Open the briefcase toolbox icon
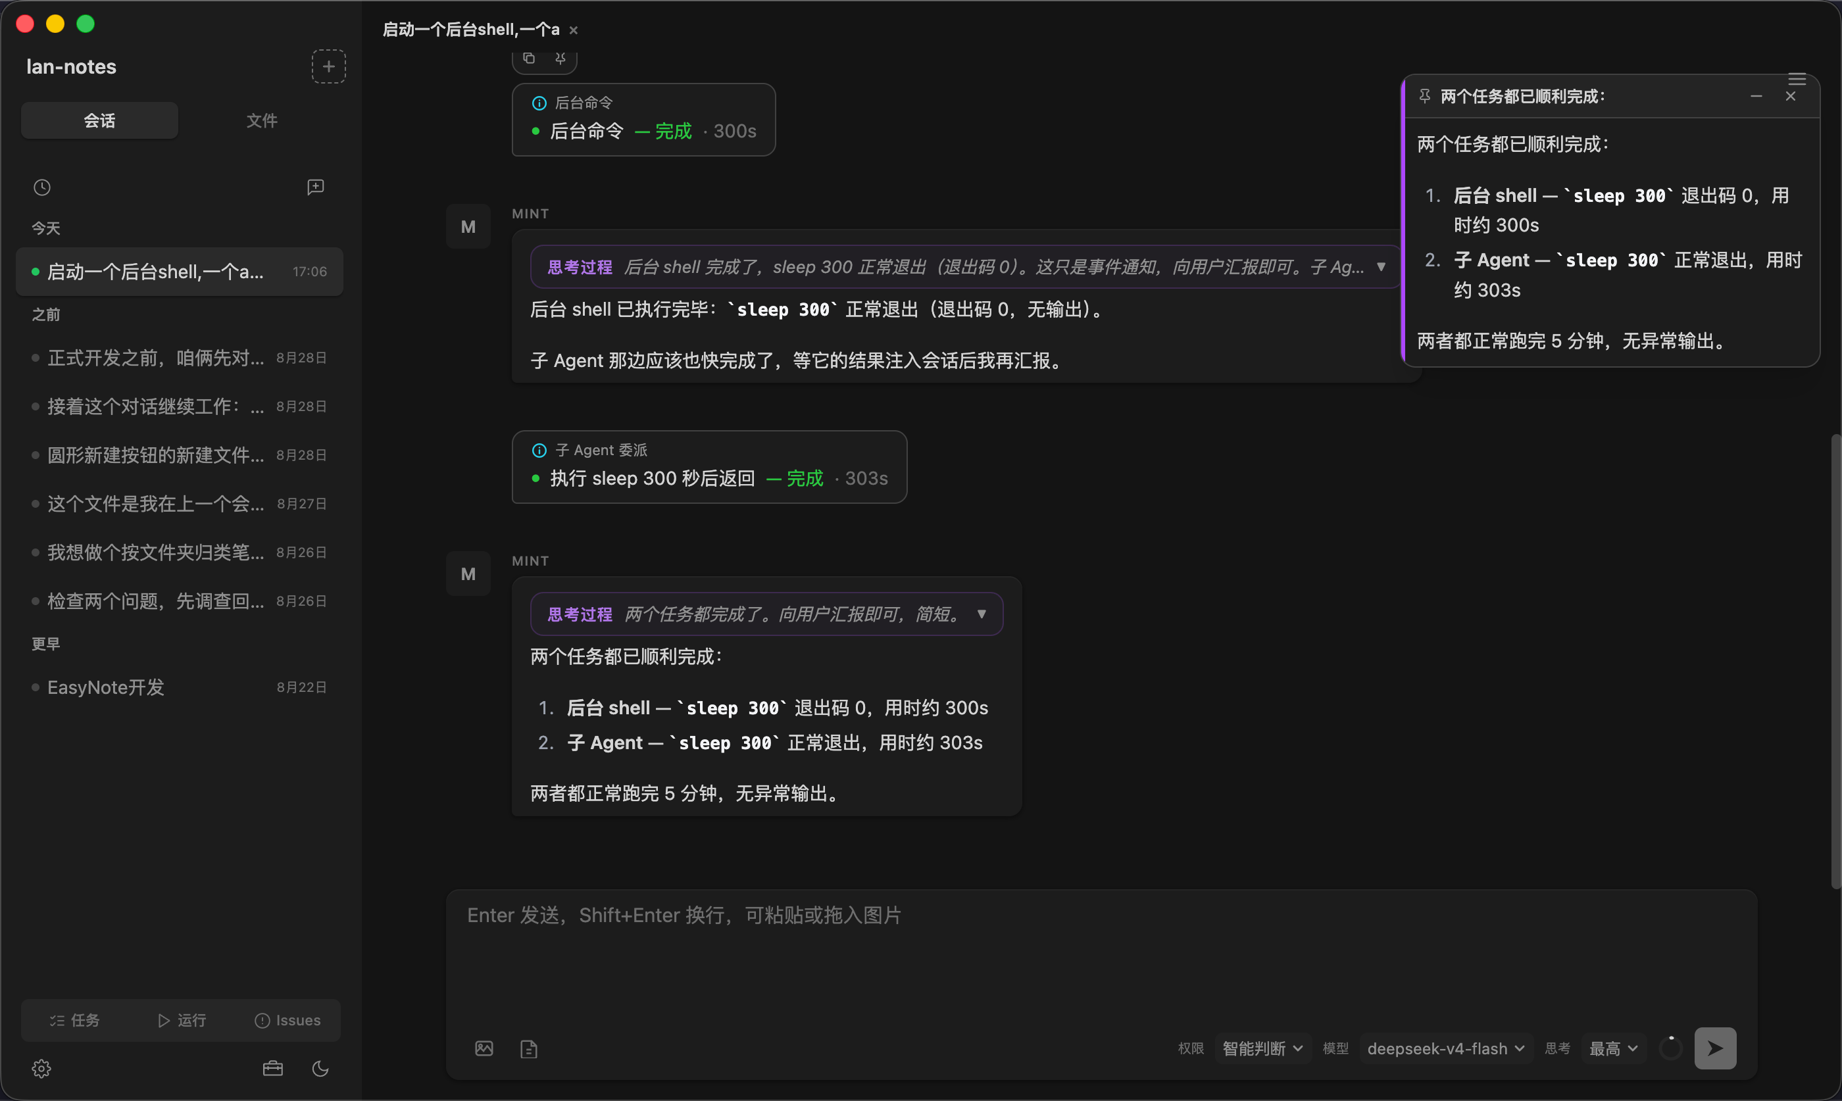1842x1101 pixels. click(273, 1068)
